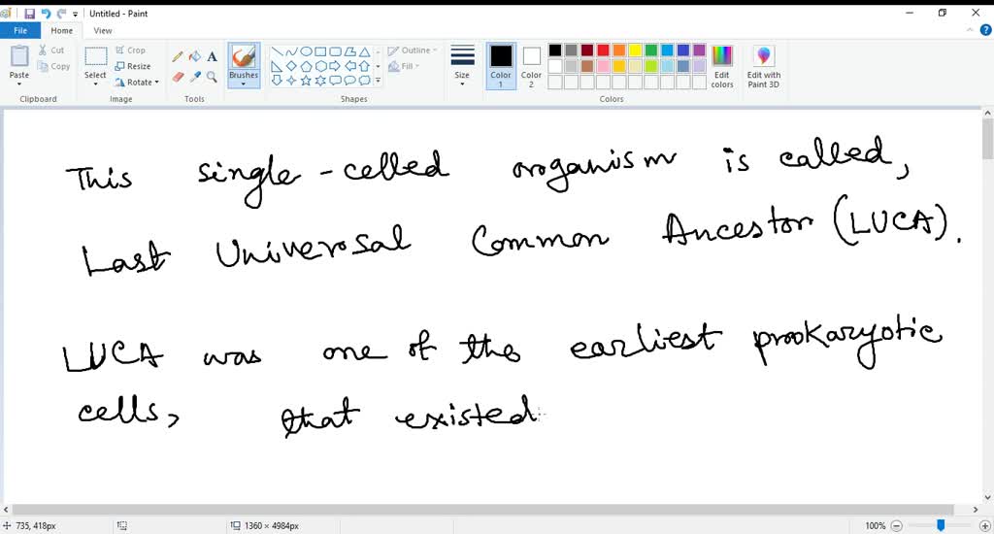Switch to the View ribbon tab
Viewport: 994px width, 534px height.
(102, 30)
